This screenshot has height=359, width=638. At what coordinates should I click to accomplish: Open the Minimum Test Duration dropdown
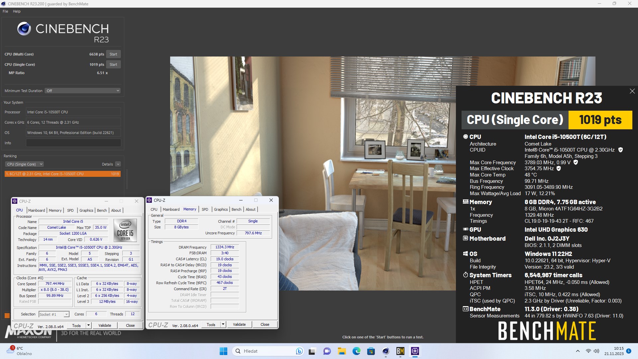(x=82, y=91)
